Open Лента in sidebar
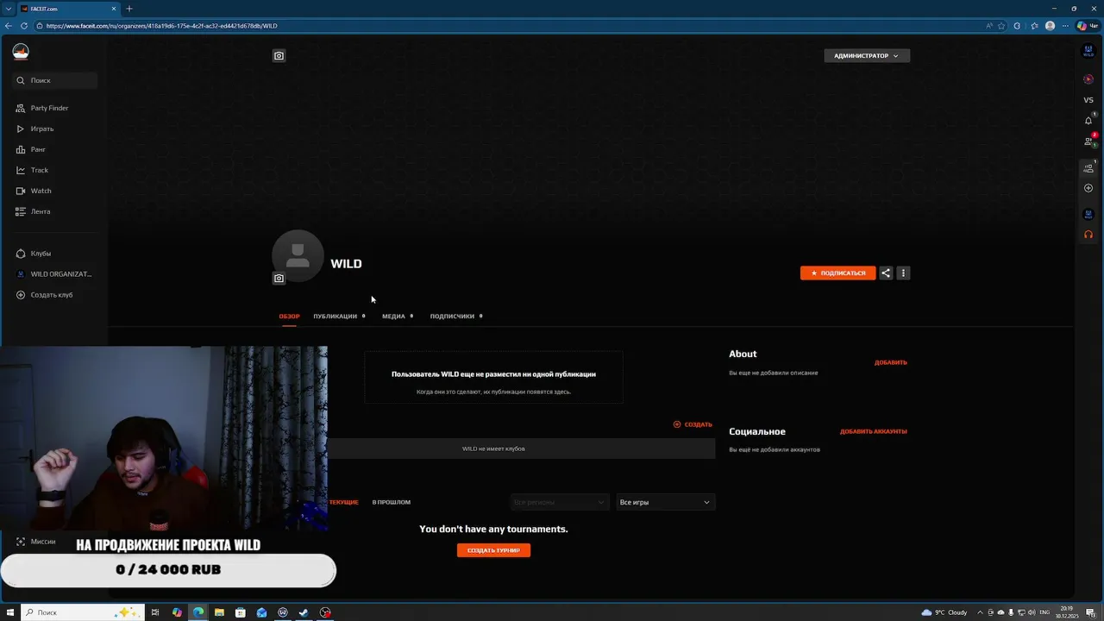The image size is (1104, 621). pos(41,211)
